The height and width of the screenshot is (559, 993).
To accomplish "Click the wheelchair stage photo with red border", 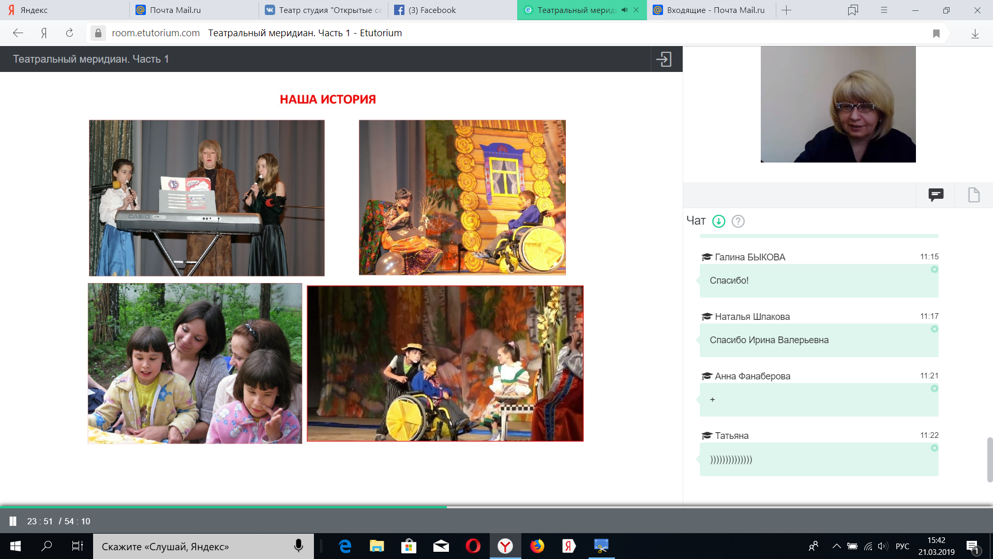I will coord(445,363).
